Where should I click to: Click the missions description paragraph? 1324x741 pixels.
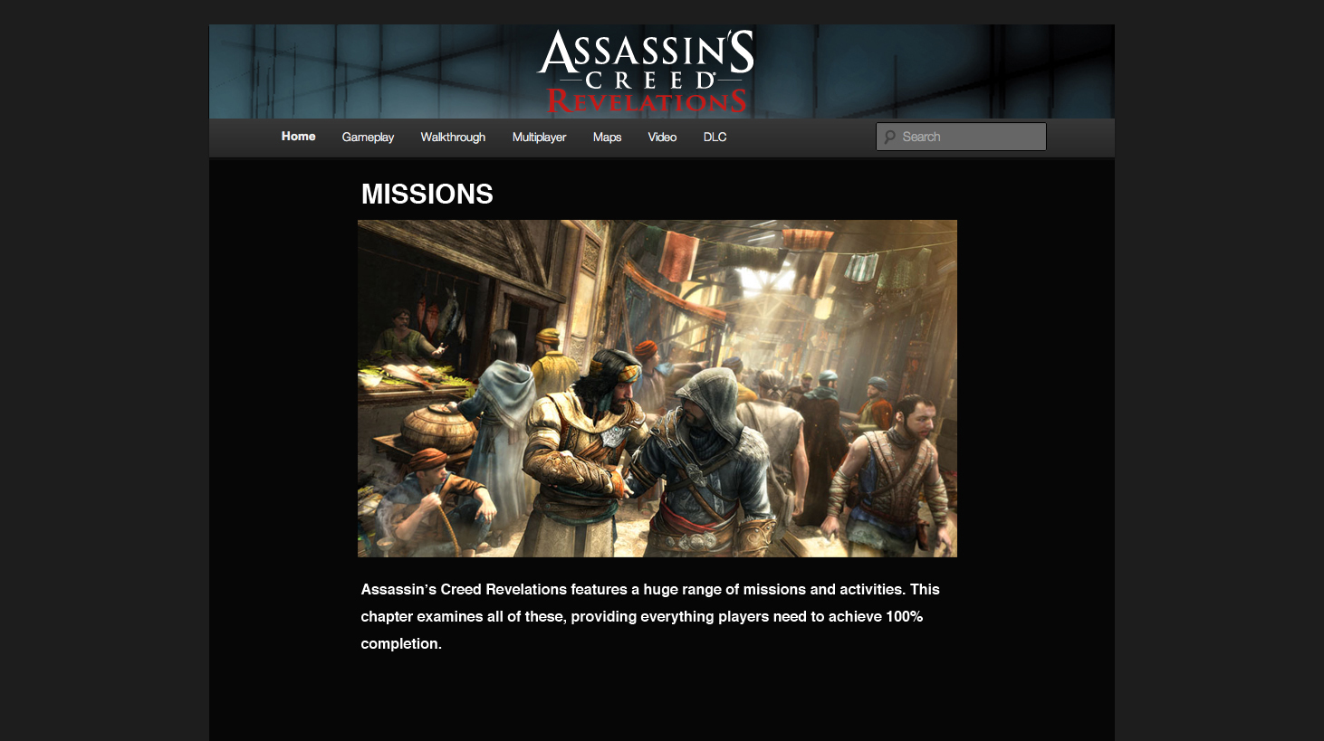coord(650,616)
